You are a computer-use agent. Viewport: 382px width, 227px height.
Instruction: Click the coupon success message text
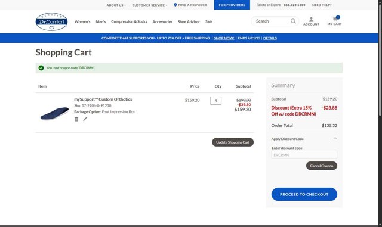[70, 68]
